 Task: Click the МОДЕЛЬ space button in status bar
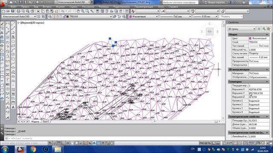point(205,143)
